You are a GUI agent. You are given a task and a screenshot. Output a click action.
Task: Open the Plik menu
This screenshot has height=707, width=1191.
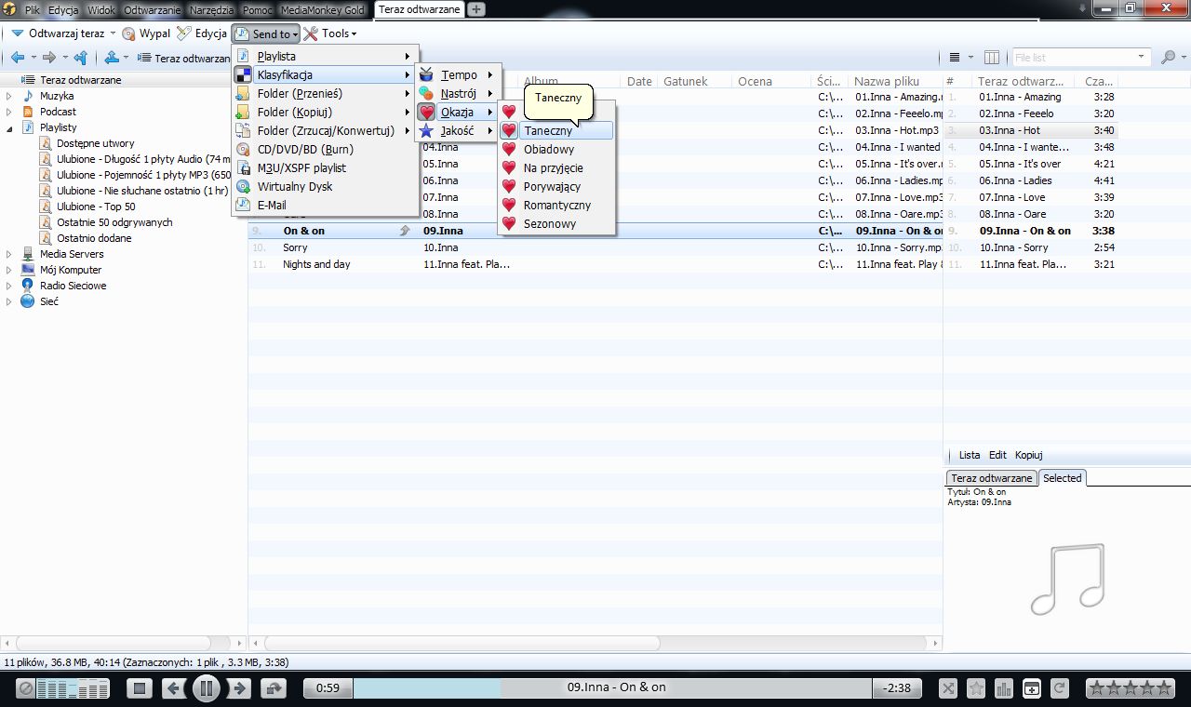tap(33, 9)
